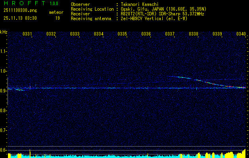The height and width of the screenshot is (158, 249).
Task: Click the short echo trace before 0331
Action: pos(19,90)
